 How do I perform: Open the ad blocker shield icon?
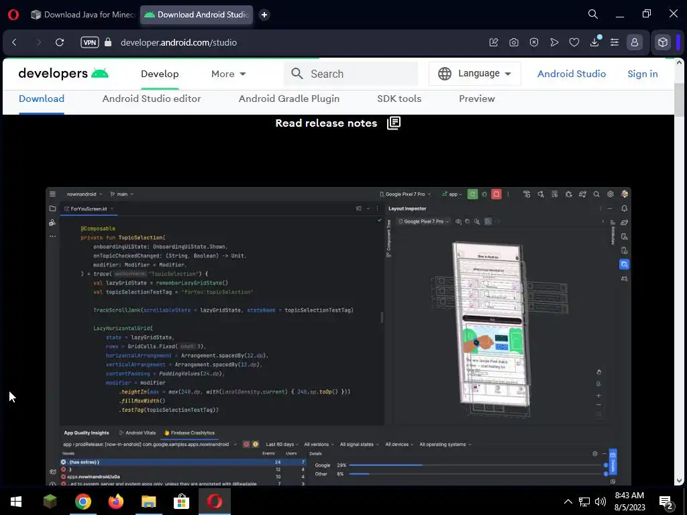pyautogui.click(x=534, y=42)
